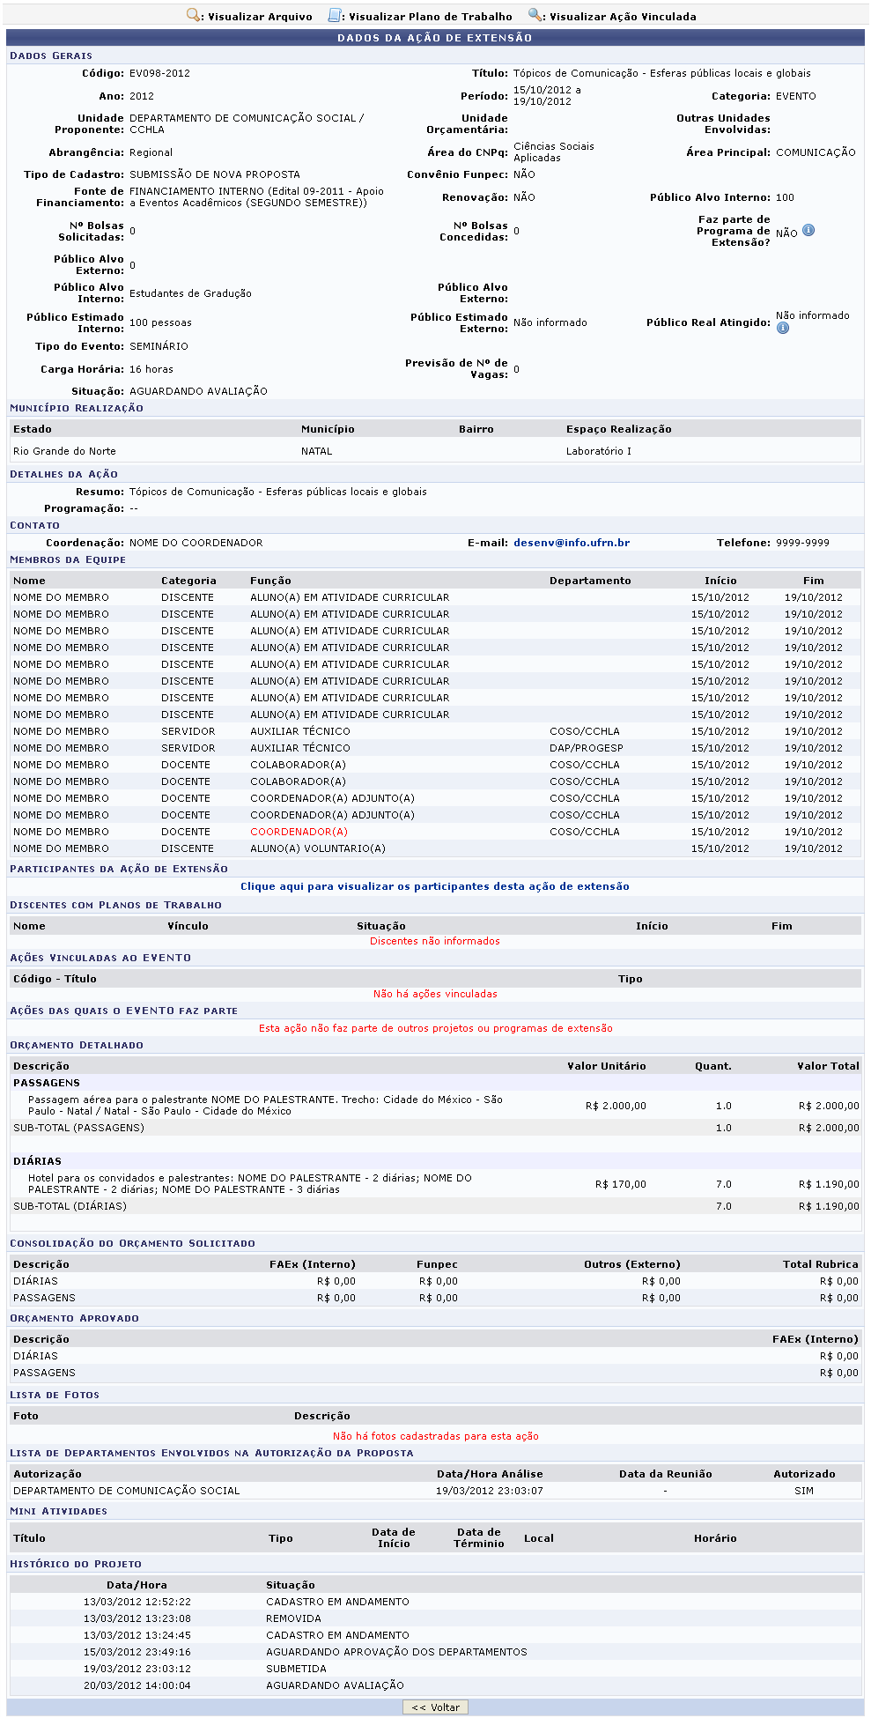Open the desenv@info.ufrn.br email link
Screen dimensions: 871x1718
pyautogui.click(x=572, y=543)
